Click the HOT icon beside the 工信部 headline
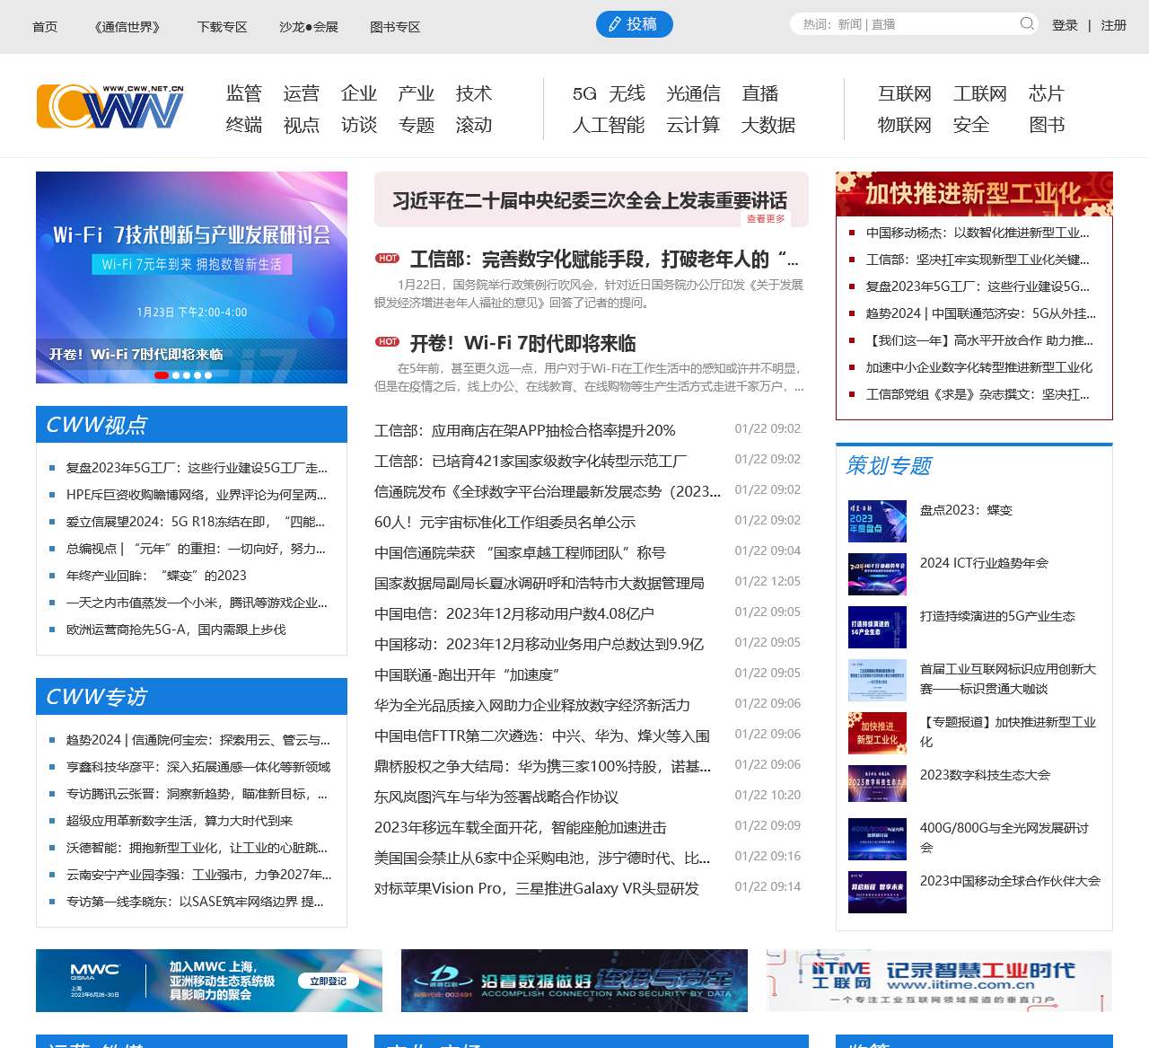 tap(387, 258)
